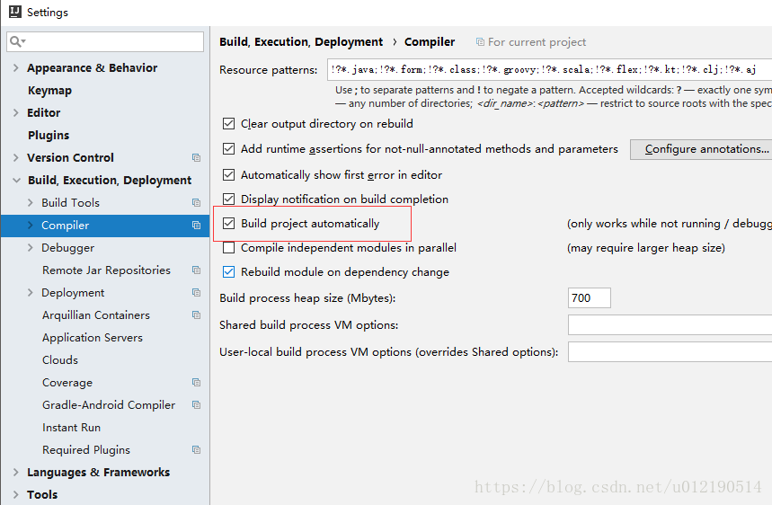Expand the Version Control section
Screen dimensions: 772x505
pyautogui.click(x=16, y=157)
